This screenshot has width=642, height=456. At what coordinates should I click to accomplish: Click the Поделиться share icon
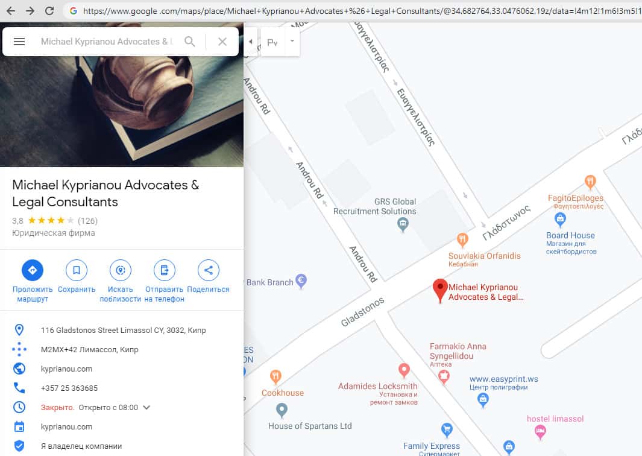pyautogui.click(x=209, y=270)
